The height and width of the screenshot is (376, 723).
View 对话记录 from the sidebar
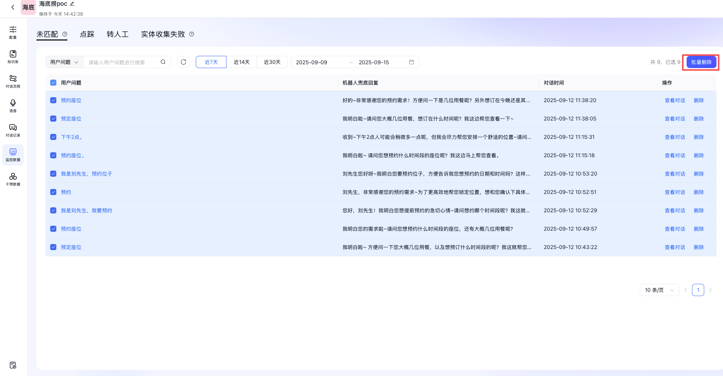tap(13, 130)
